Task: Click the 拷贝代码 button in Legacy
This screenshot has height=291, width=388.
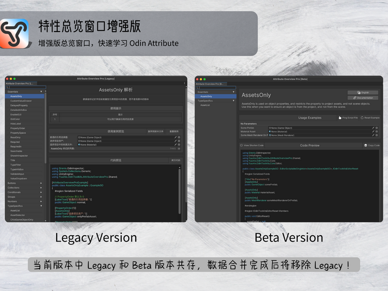Action: tap(176, 160)
